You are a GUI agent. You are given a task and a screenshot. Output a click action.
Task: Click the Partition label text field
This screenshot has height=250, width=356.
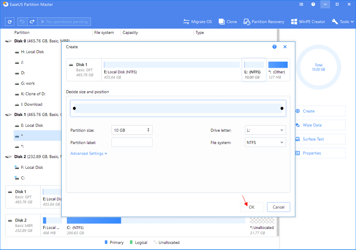[x=132, y=142]
